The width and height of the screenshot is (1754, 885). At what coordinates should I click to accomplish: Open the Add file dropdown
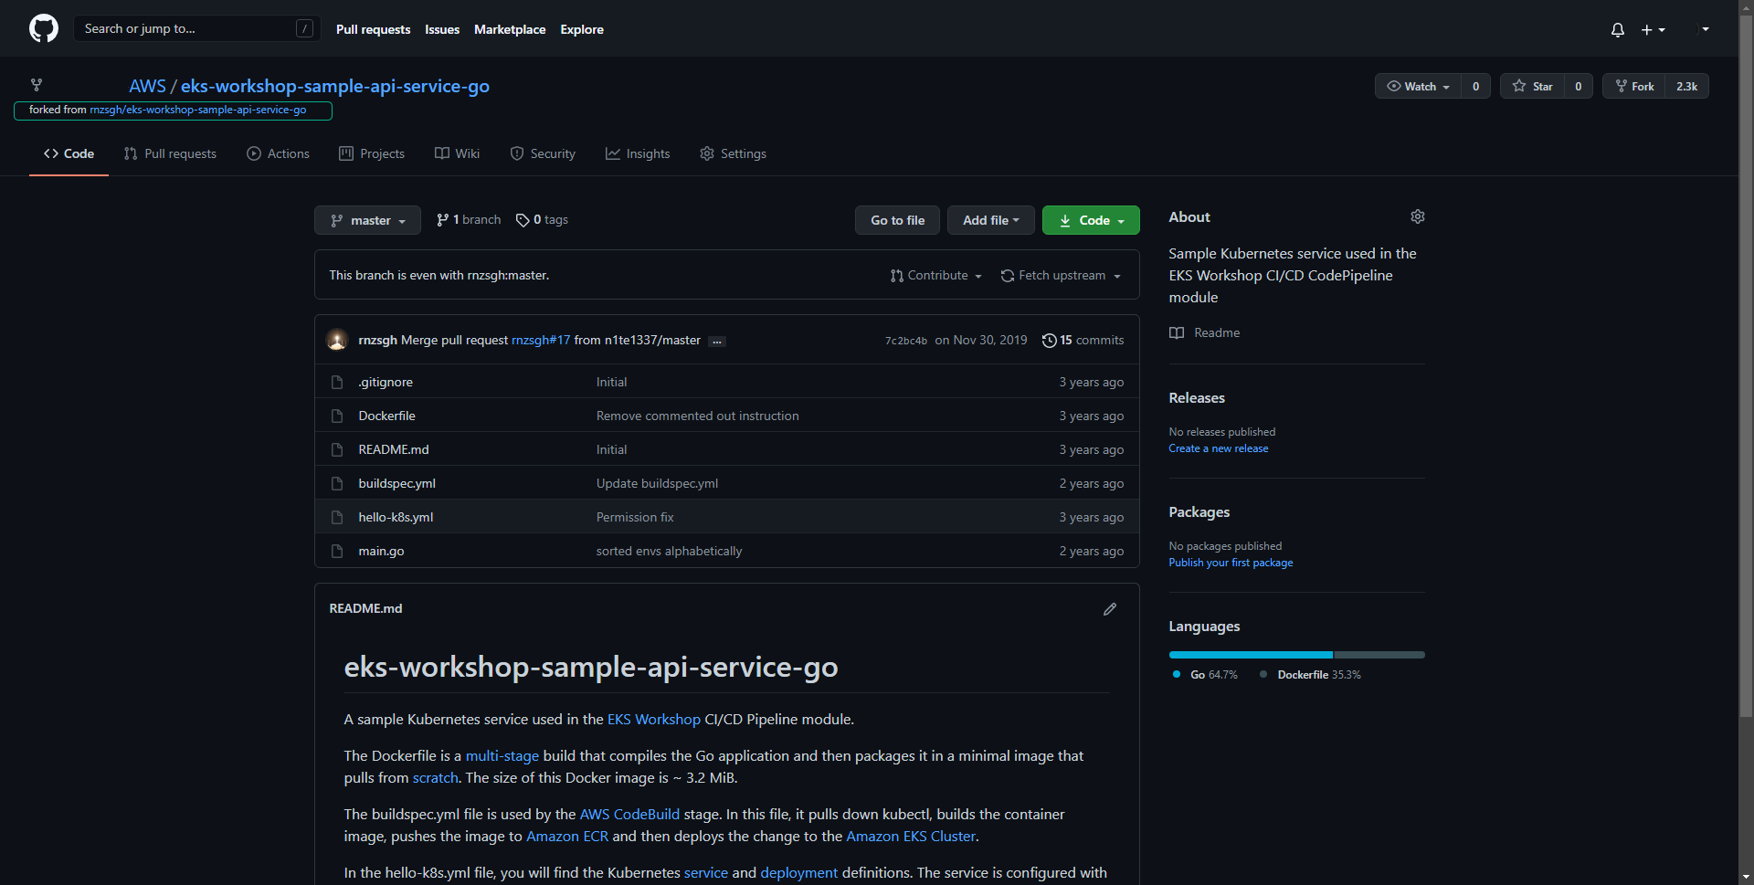pyautogui.click(x=990, y=220)
